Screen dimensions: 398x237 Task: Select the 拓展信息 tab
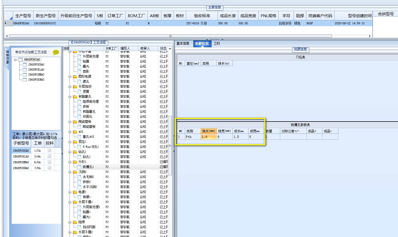202,44
